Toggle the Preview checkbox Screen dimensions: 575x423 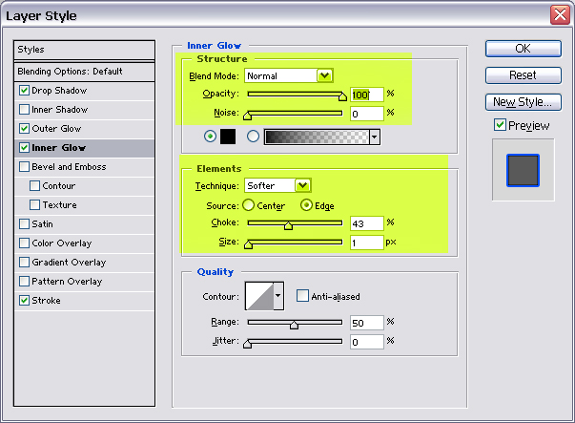[x=500, y=125]
